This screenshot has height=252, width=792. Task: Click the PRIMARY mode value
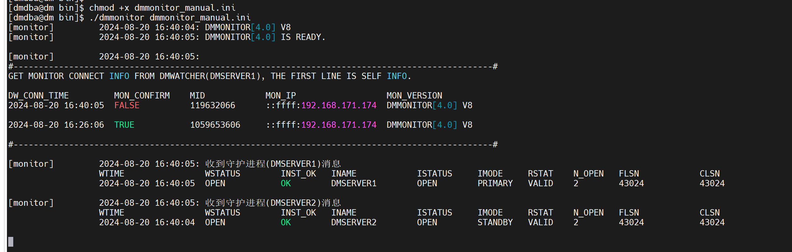pos(495,183)
